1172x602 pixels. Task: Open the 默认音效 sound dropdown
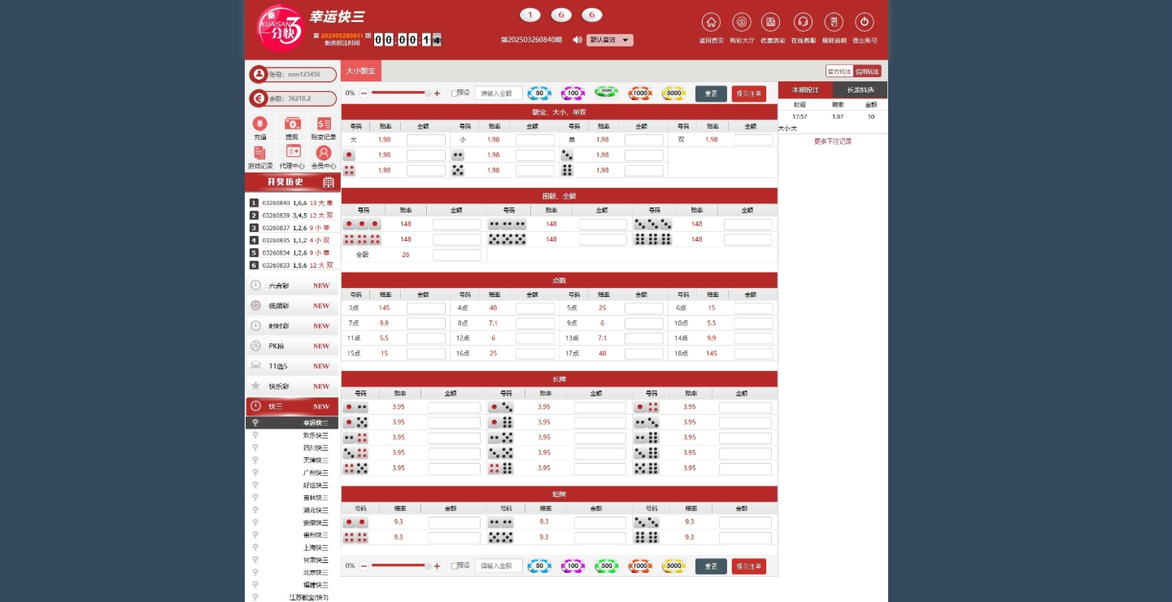[610, 40]
